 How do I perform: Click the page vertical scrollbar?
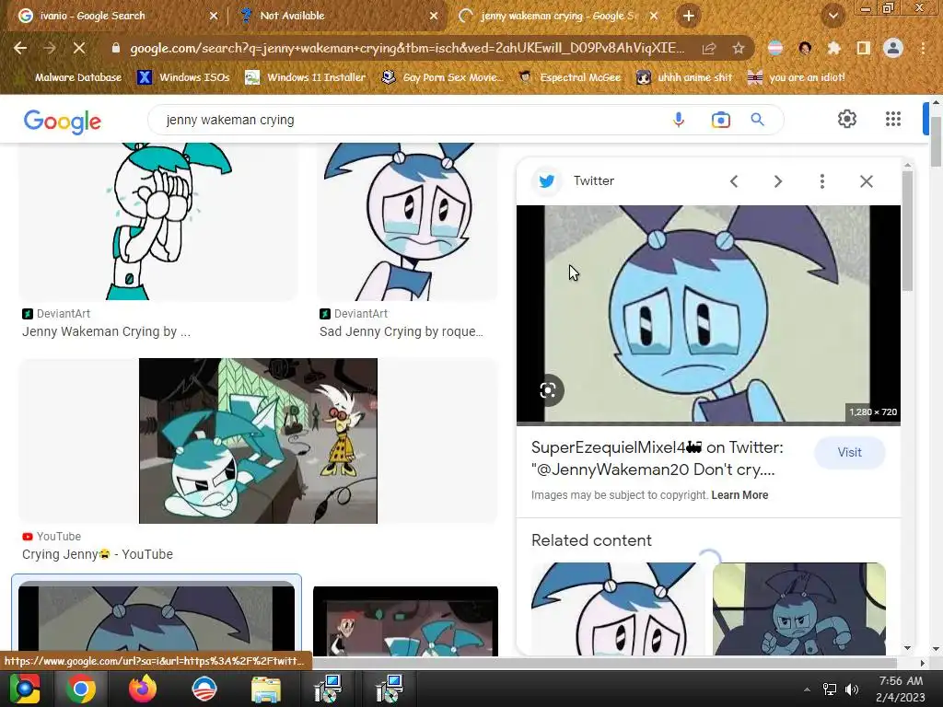coord(936,141)
